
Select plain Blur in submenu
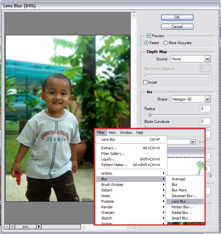185,185
